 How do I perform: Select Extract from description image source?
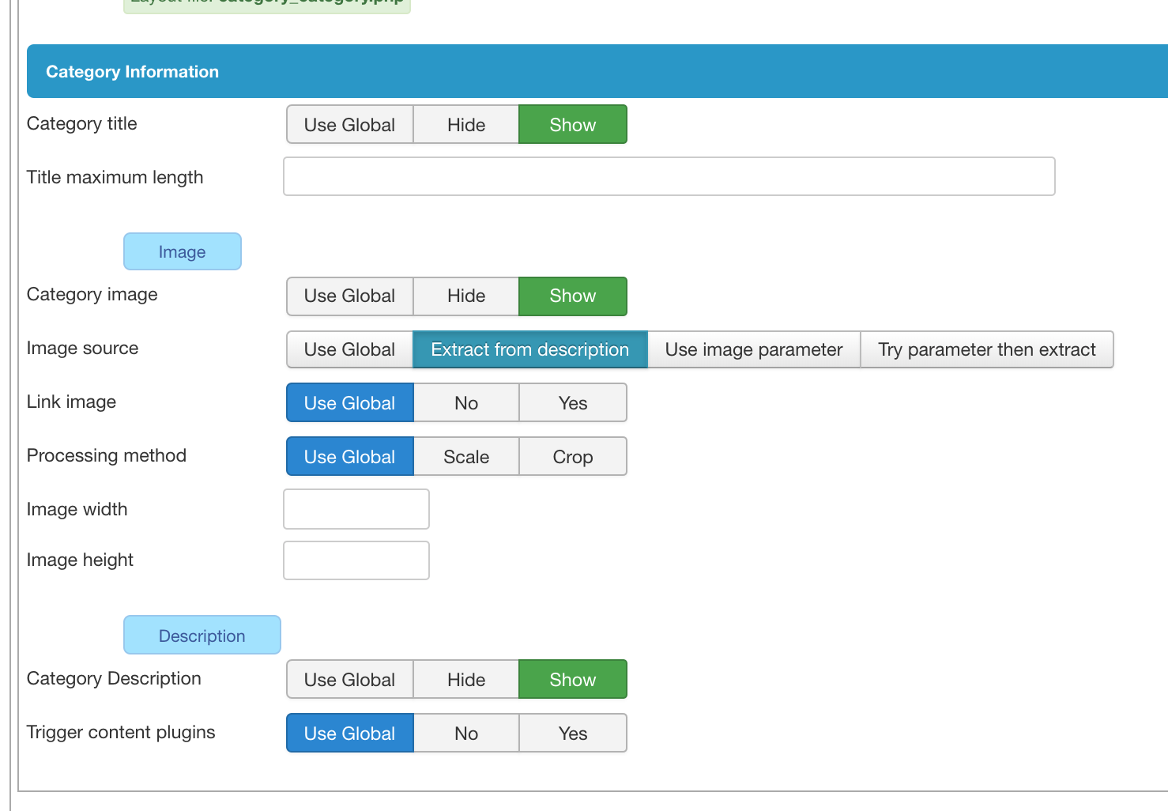[530, 349]
